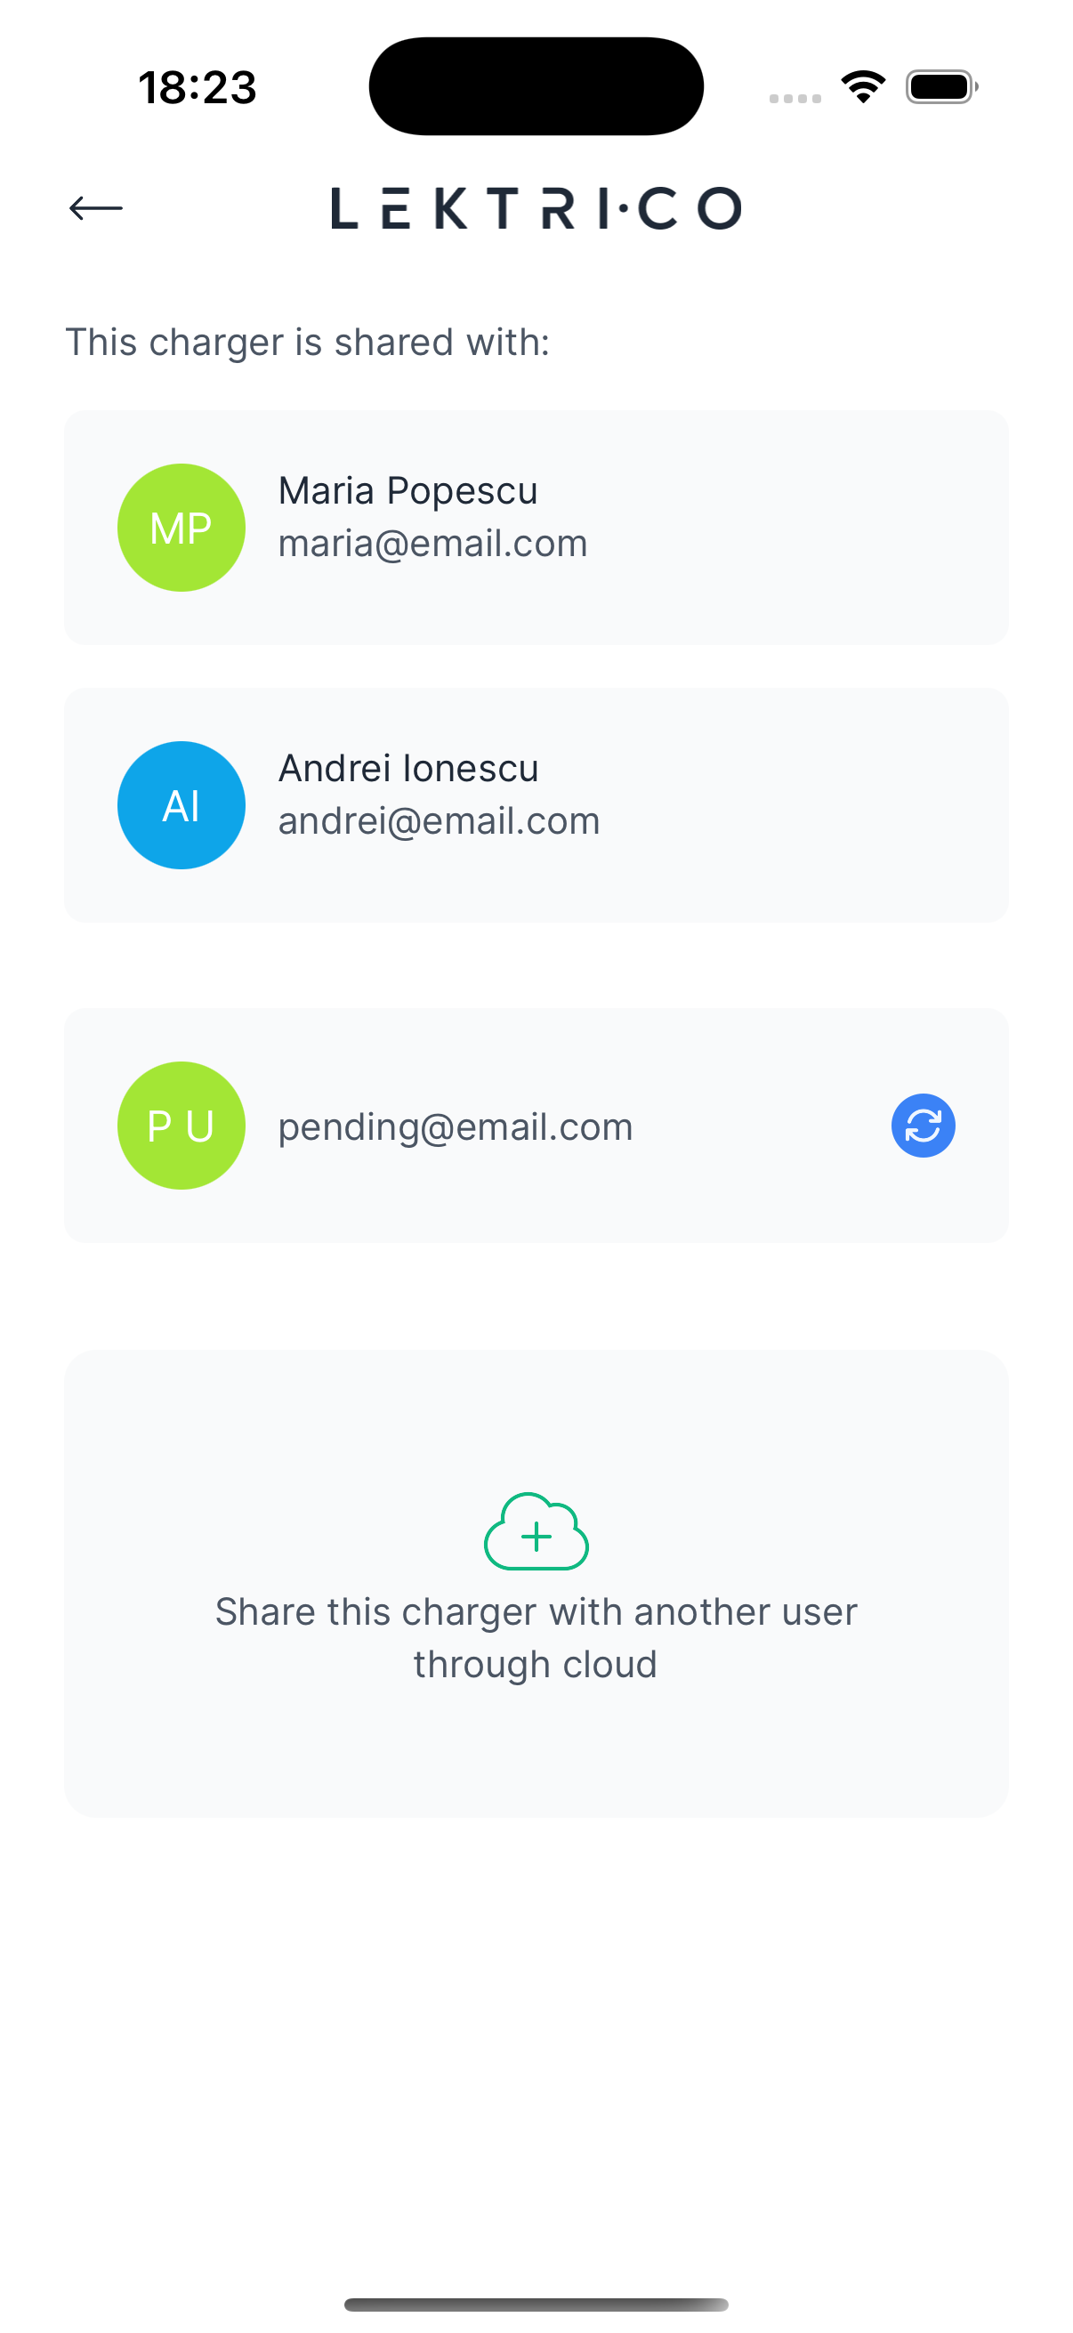
Task: Tap the Lektrico logo header
Action: point(536,208)
